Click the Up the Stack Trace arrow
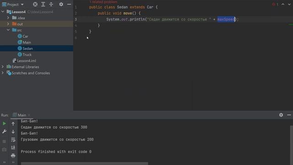Viewport: 293px width, 165px height. 13,124
